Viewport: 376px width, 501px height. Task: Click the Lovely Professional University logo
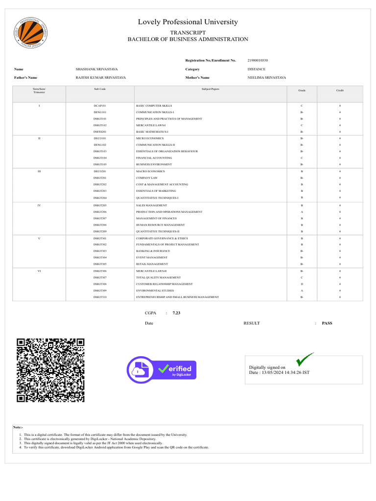31,33
